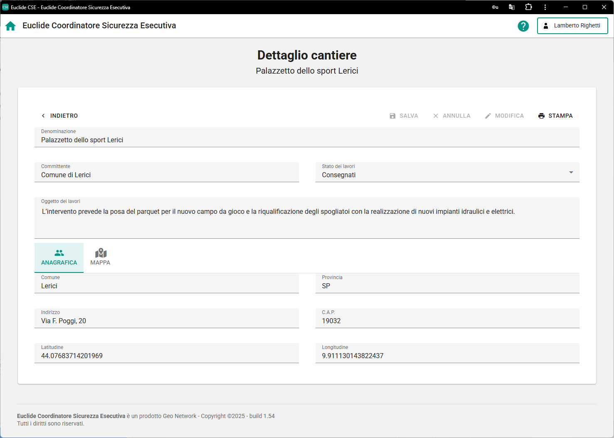The width and height of the screenshot is (614, 438).
Task: Open the help question mark icon
Action: pyautogui.click(x=523, y=26)
